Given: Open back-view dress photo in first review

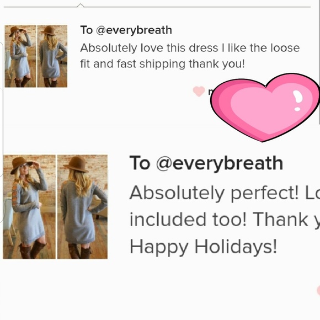Looking at the screenshot, I should click(x=52, y=56).
